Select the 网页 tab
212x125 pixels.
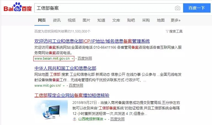click(42, 20)
